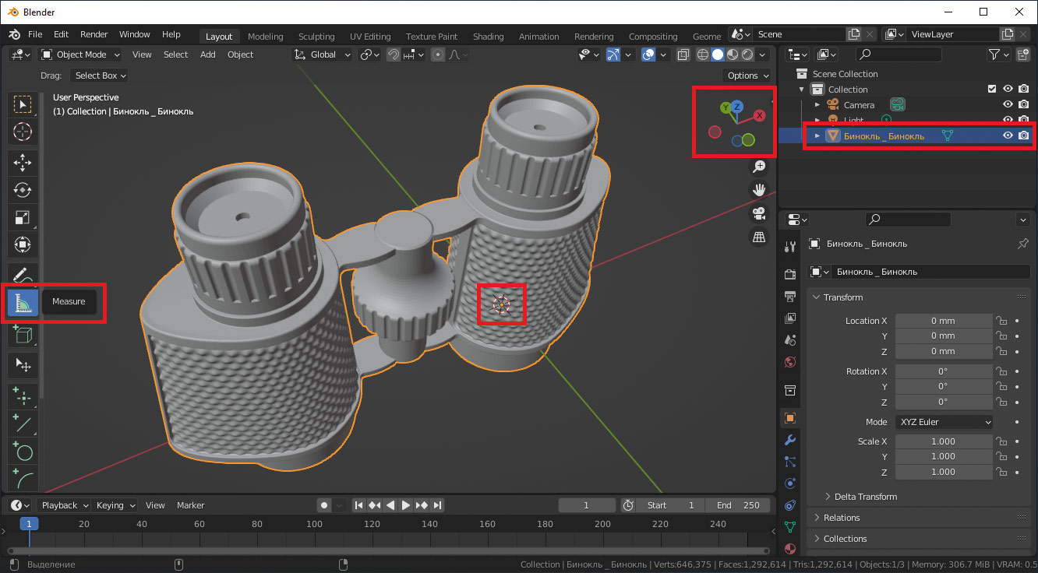The image size is (1038, 573).
Task: Open XYZ Euler rotation mode dropdown
Action: coord(944,422)
